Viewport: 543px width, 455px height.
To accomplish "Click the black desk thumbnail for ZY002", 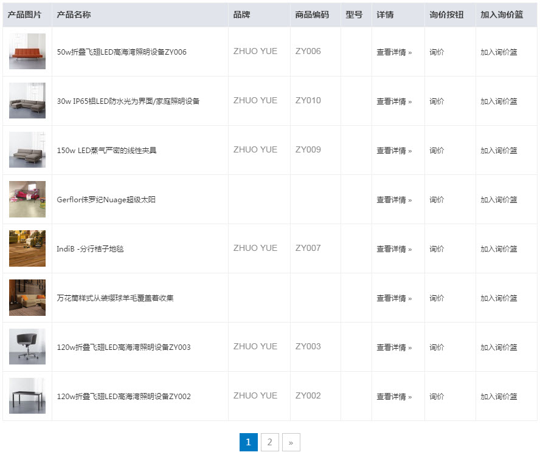I will tap(27, 395).
